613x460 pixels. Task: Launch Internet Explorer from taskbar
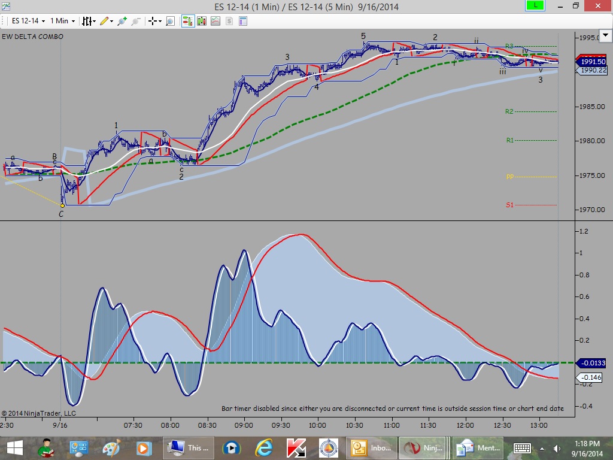pyautogui.click(x=264, y=448)
